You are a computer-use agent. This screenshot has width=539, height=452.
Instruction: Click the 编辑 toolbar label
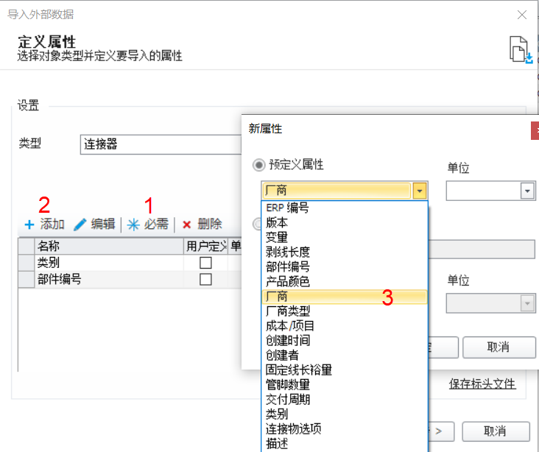(103, 224)
